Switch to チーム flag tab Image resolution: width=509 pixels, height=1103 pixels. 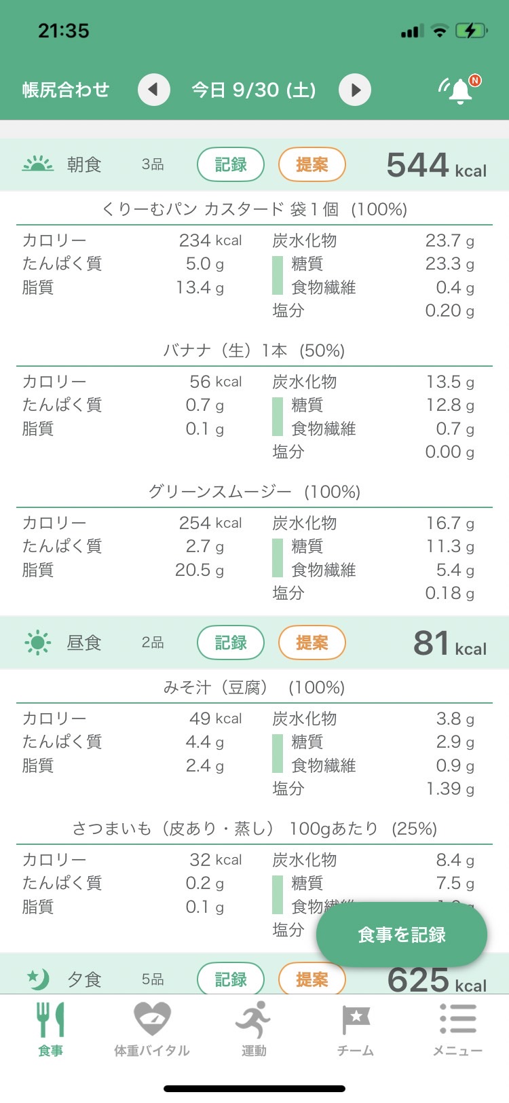point(356,1029)
